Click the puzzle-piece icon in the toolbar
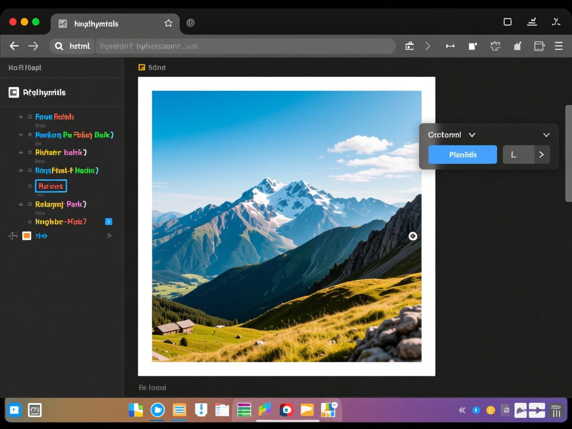This screenshot has width=572, height=429. pos(495,46)
